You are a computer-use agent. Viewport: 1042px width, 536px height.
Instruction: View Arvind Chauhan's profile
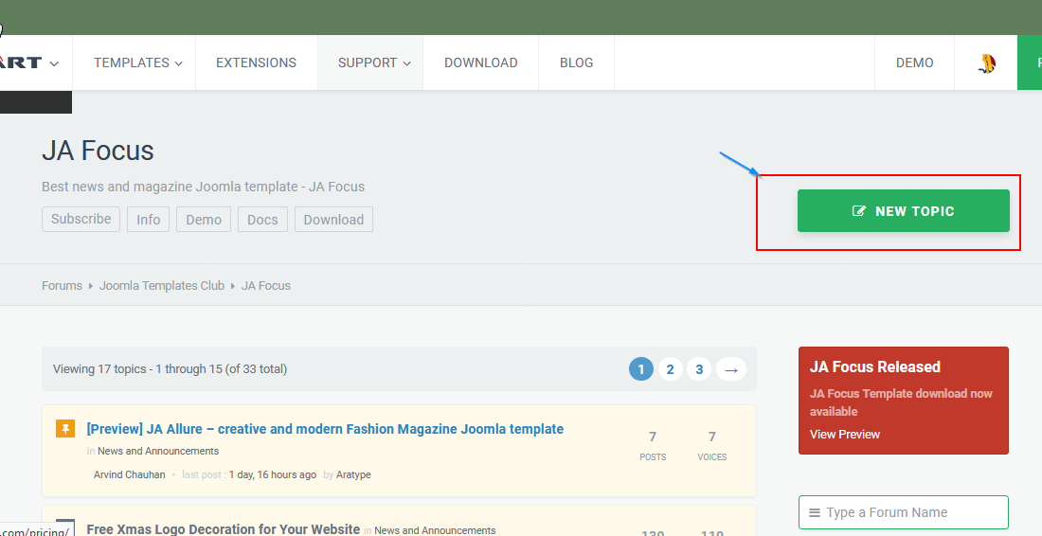coord(130,474)
